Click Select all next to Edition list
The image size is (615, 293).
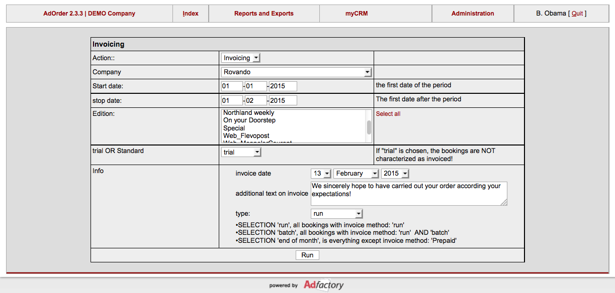click(388, 113)
